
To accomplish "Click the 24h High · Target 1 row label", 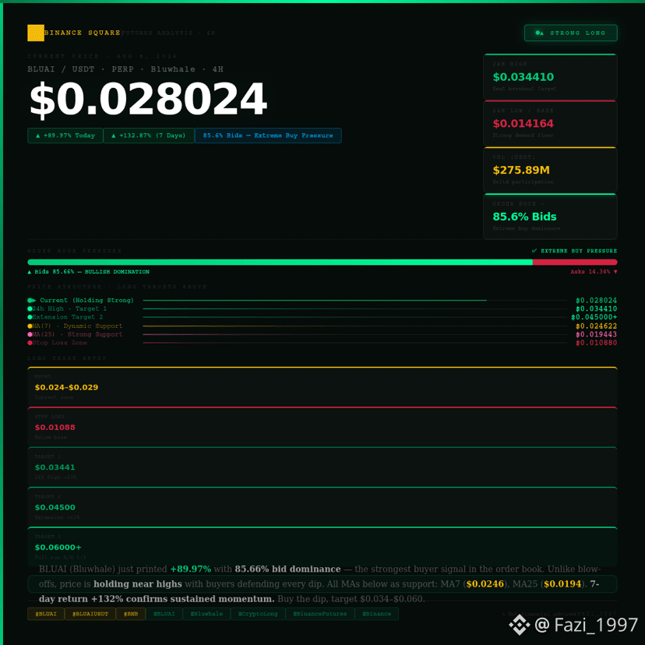I will [x=69, y=308].
